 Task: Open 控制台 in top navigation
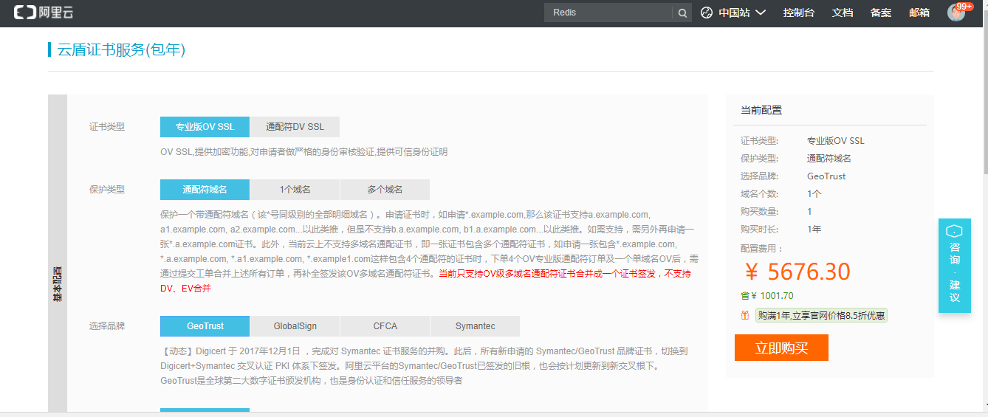point(798,13)
